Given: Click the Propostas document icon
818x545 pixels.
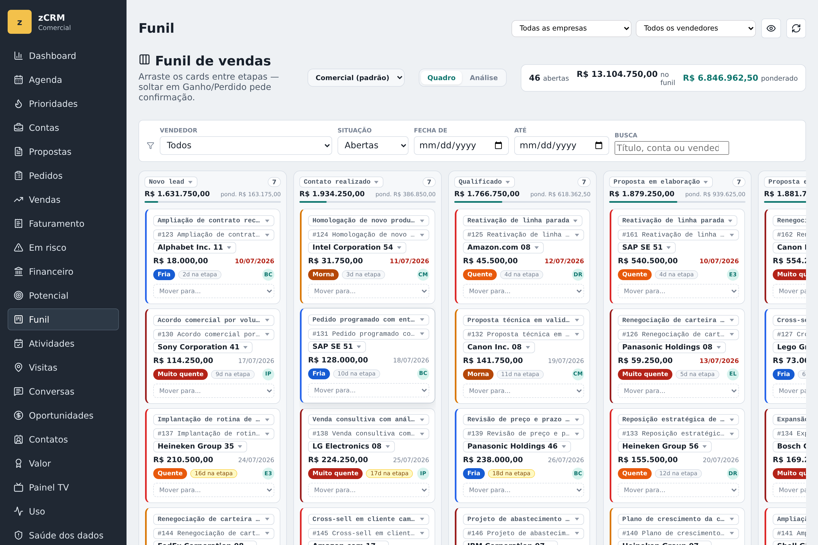Looking at the screenshot, I should click(x=19, y=152).
